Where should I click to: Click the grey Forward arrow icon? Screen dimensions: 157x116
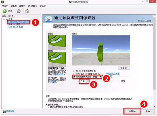click(19, 11)
